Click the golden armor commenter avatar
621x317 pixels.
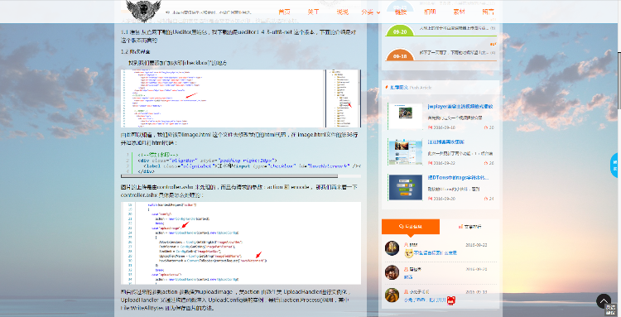click(392, 248)
